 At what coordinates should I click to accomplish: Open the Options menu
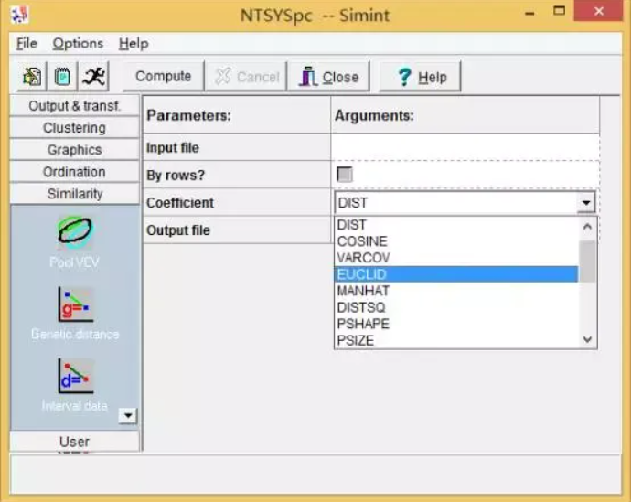[78, 43]
